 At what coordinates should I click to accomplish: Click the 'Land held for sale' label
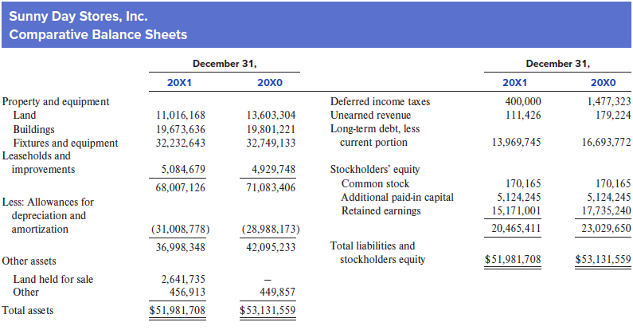click(x=53, y=279)
